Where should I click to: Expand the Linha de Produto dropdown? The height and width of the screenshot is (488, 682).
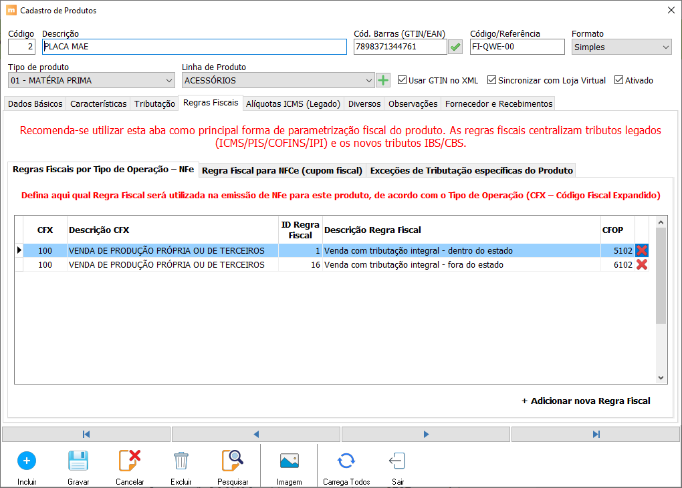[278, 80]
